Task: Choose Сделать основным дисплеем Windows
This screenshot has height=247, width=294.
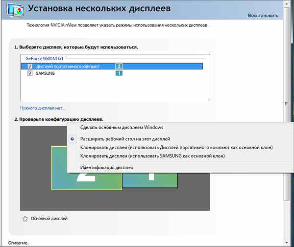Action: [x=122, y=127]
